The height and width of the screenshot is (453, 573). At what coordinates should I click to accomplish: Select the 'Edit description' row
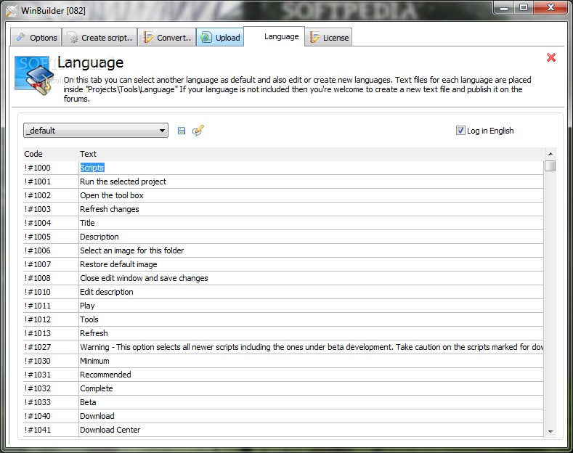(283, 292)
